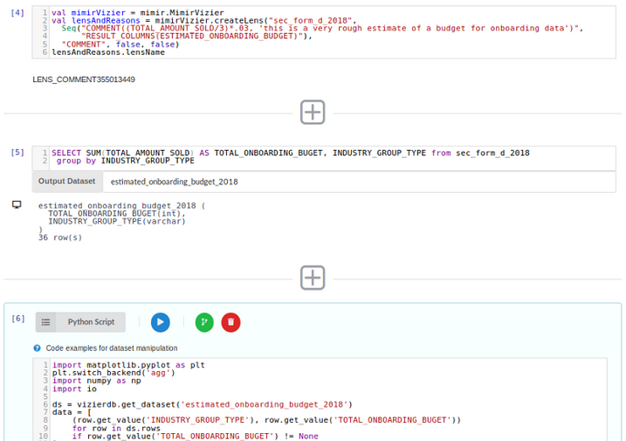626x441 pixels.
Task: Click the Python Script button
Action: pos(91,322)
